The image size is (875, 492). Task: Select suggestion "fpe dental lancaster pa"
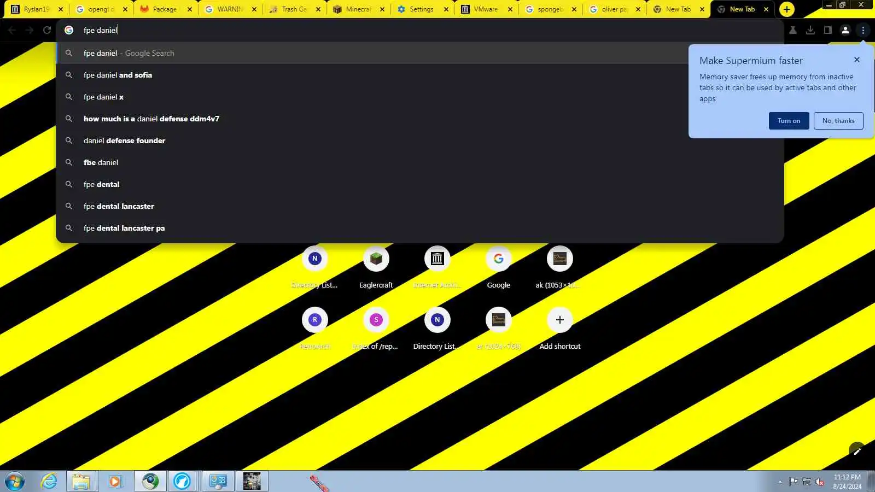click(x=420, y=228)
